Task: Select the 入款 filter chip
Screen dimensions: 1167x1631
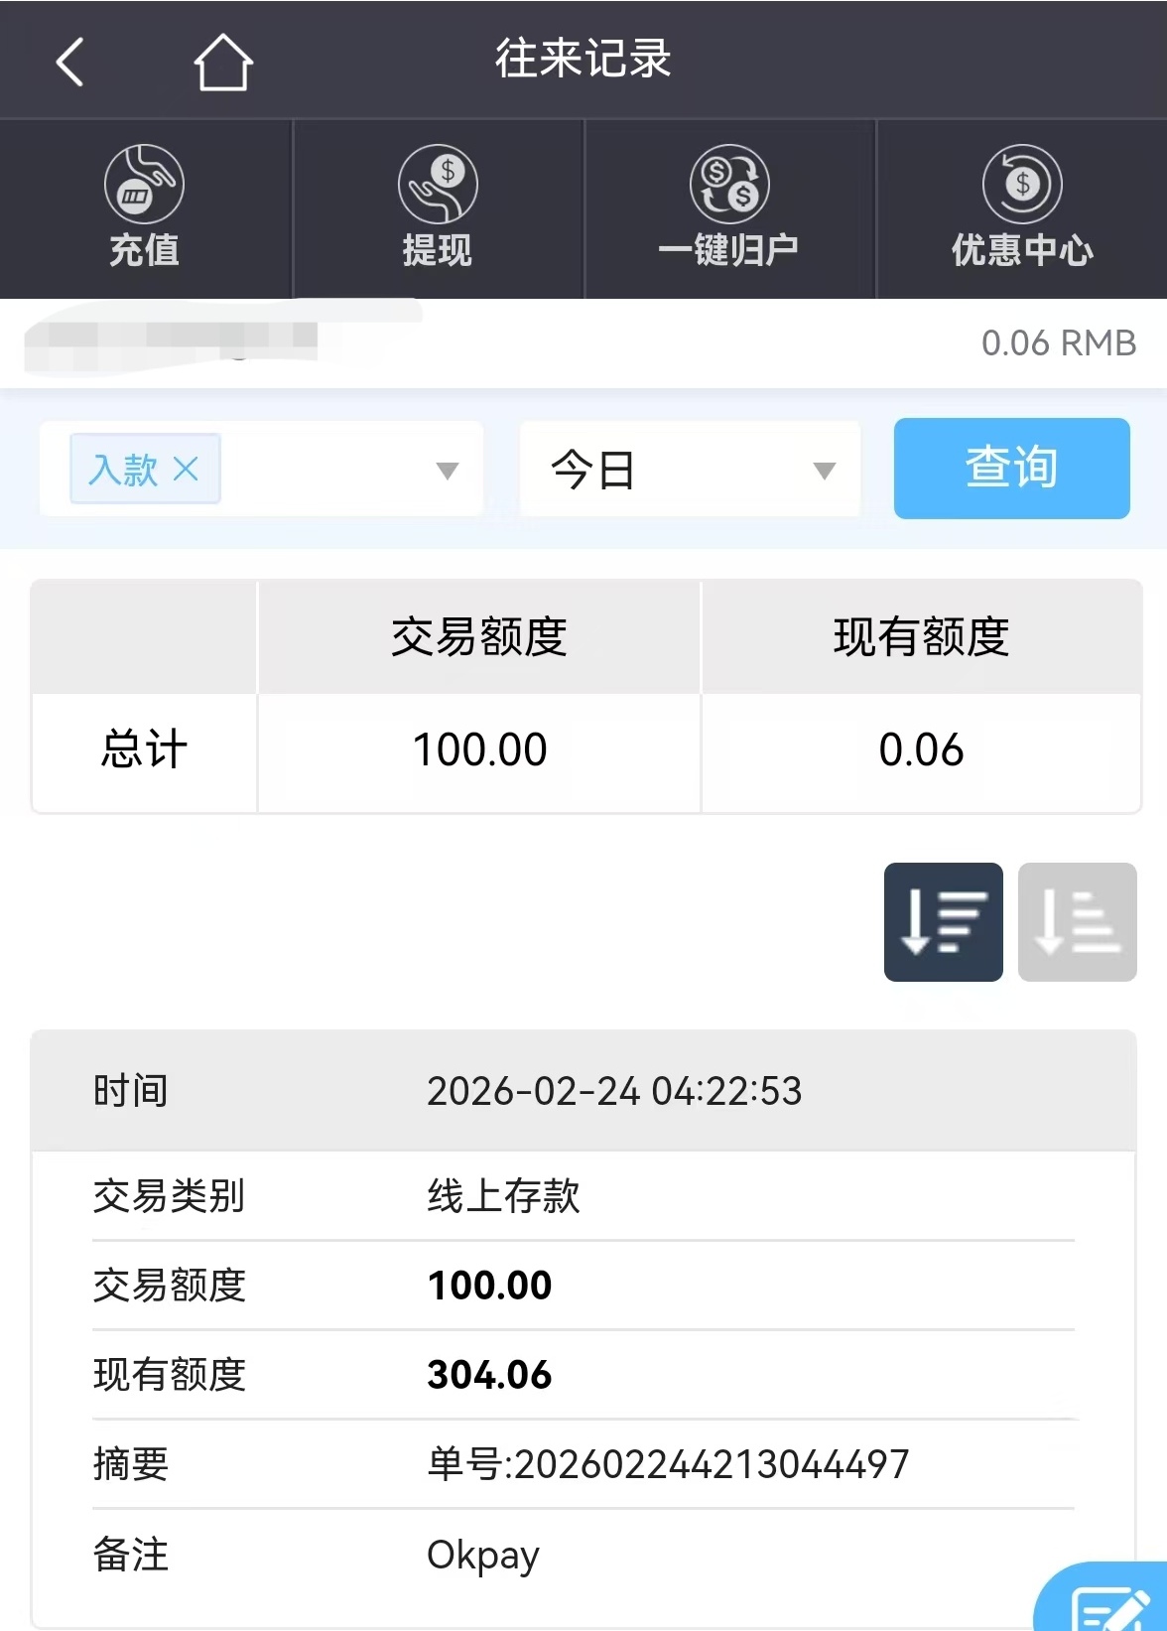Action: pos(123,469)
